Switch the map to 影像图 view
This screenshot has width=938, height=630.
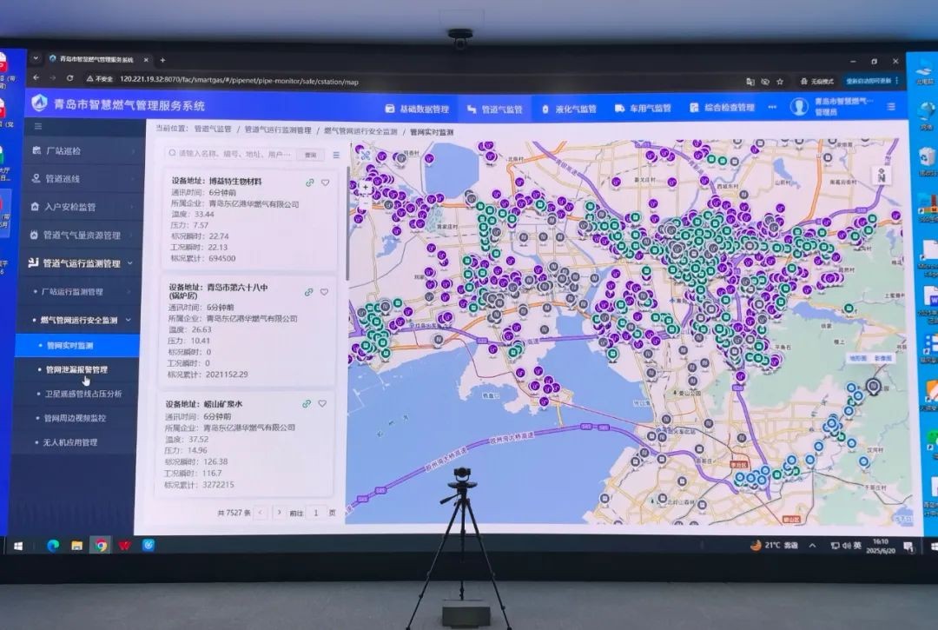[883, 359]
